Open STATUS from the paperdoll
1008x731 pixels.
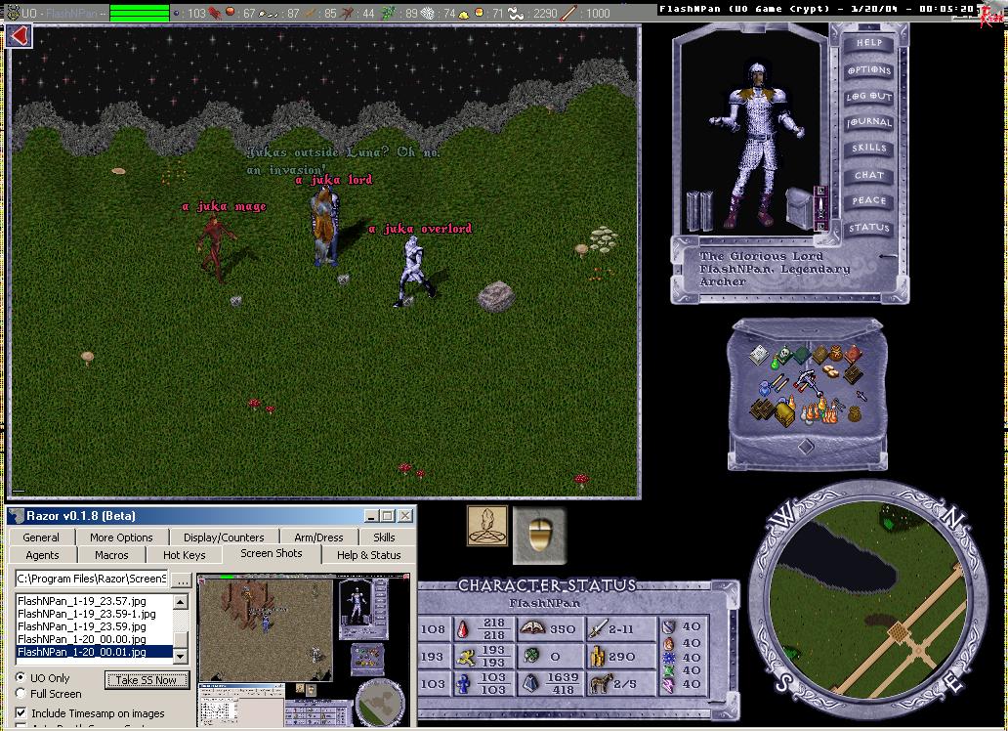pos(868,228)
